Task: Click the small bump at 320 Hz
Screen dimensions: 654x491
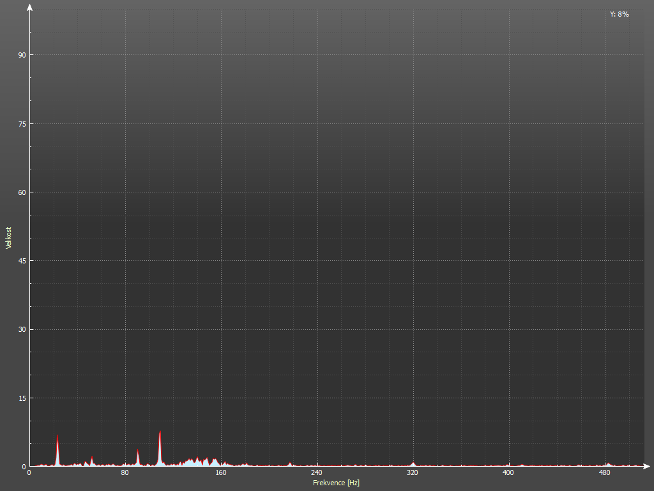Action: pos(413,464)
